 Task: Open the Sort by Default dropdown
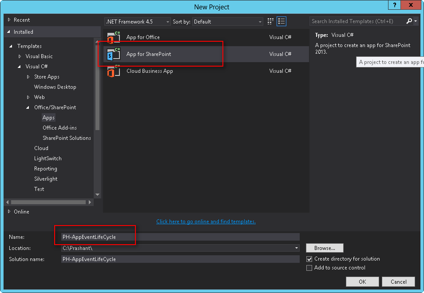228,22
